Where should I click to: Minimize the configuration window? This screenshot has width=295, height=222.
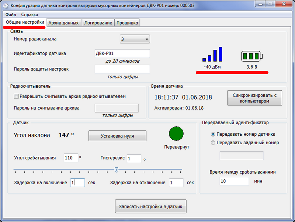pyautogui.click(x=261, y=4)
